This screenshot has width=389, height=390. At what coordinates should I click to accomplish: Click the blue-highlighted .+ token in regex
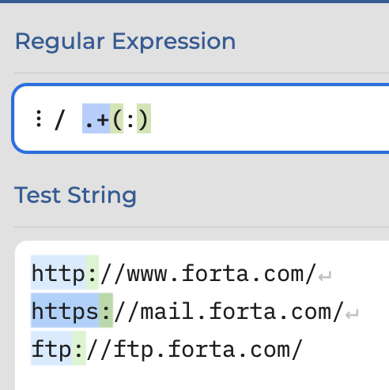[x=96, y=118]
